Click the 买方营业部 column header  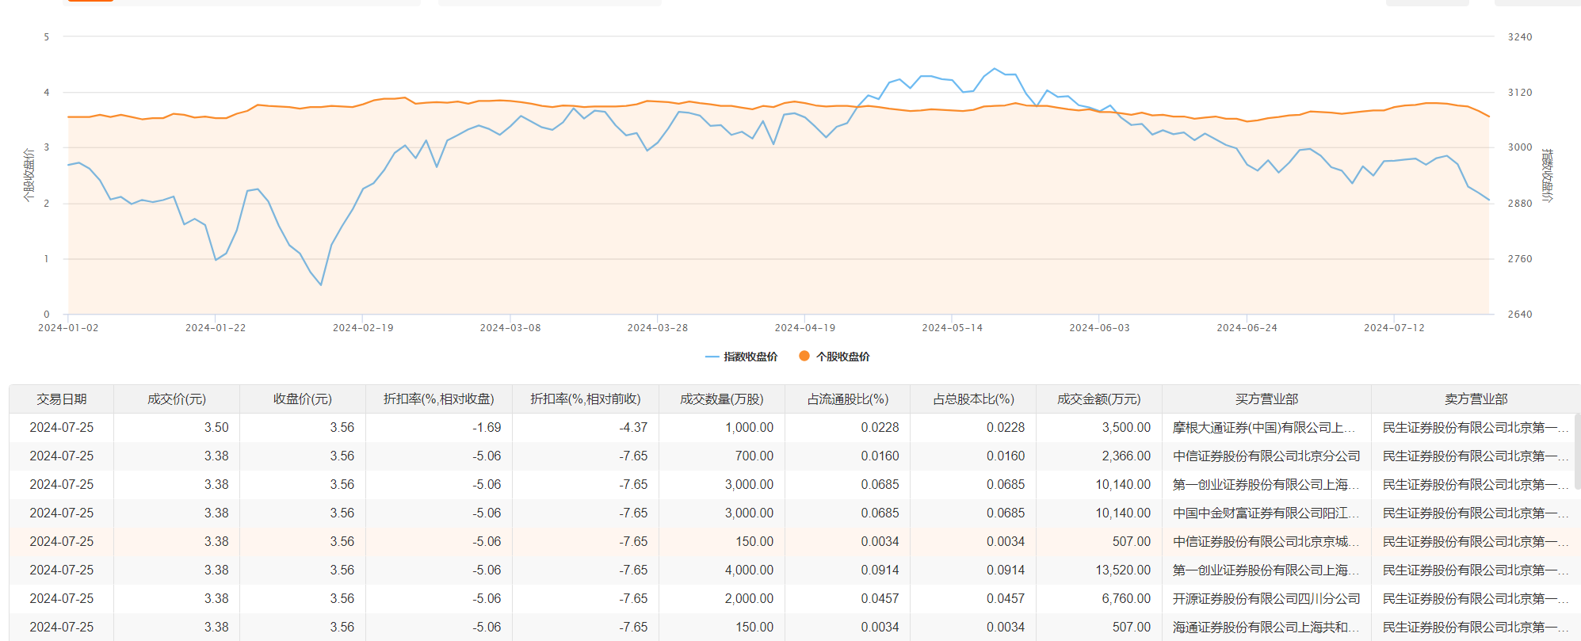[1266, 399]
